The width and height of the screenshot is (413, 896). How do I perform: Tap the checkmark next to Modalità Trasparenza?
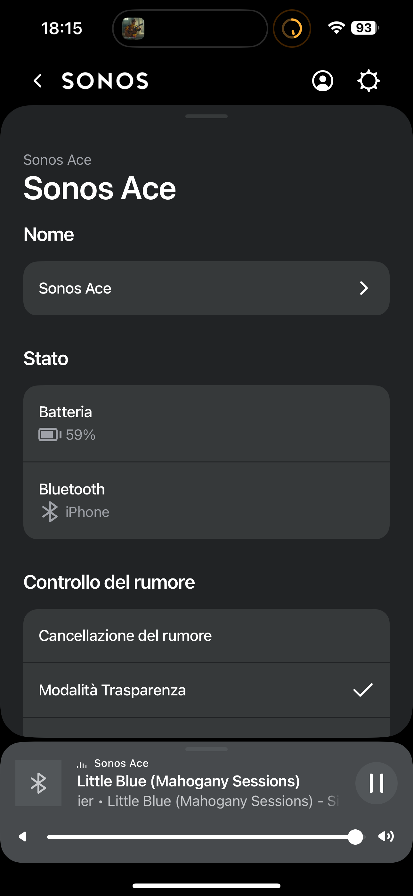pyautogui.click(x=363, y=690)
